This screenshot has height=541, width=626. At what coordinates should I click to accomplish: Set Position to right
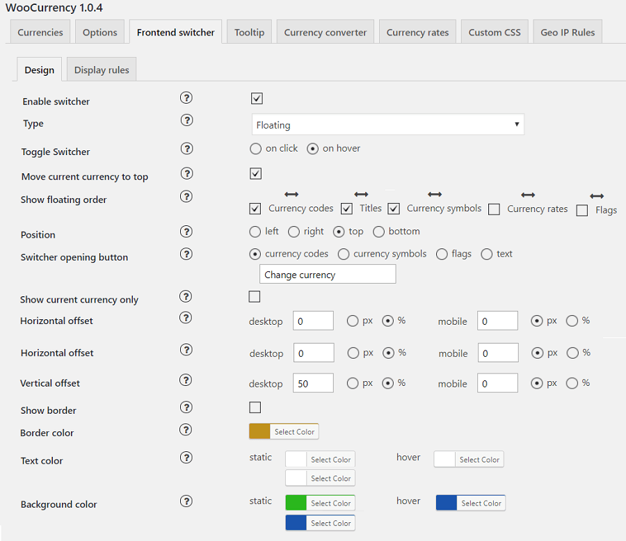(x=294, y=232)
